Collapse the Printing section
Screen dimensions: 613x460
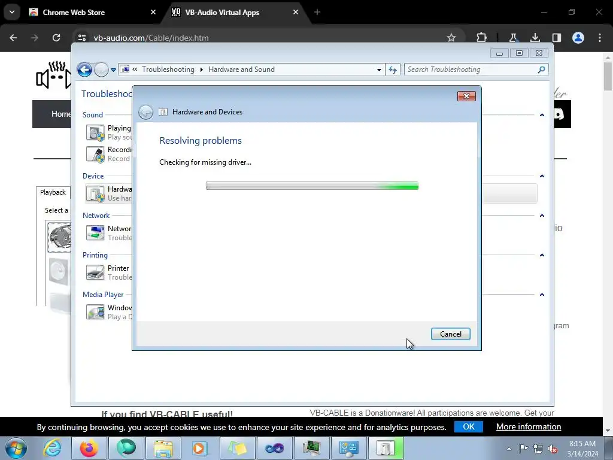tap(542, 255)
